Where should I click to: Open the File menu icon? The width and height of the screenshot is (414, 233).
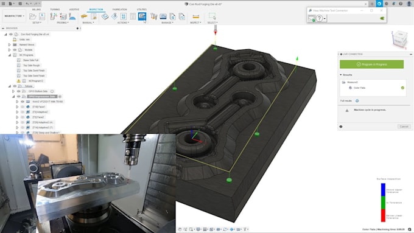point(11,4)
